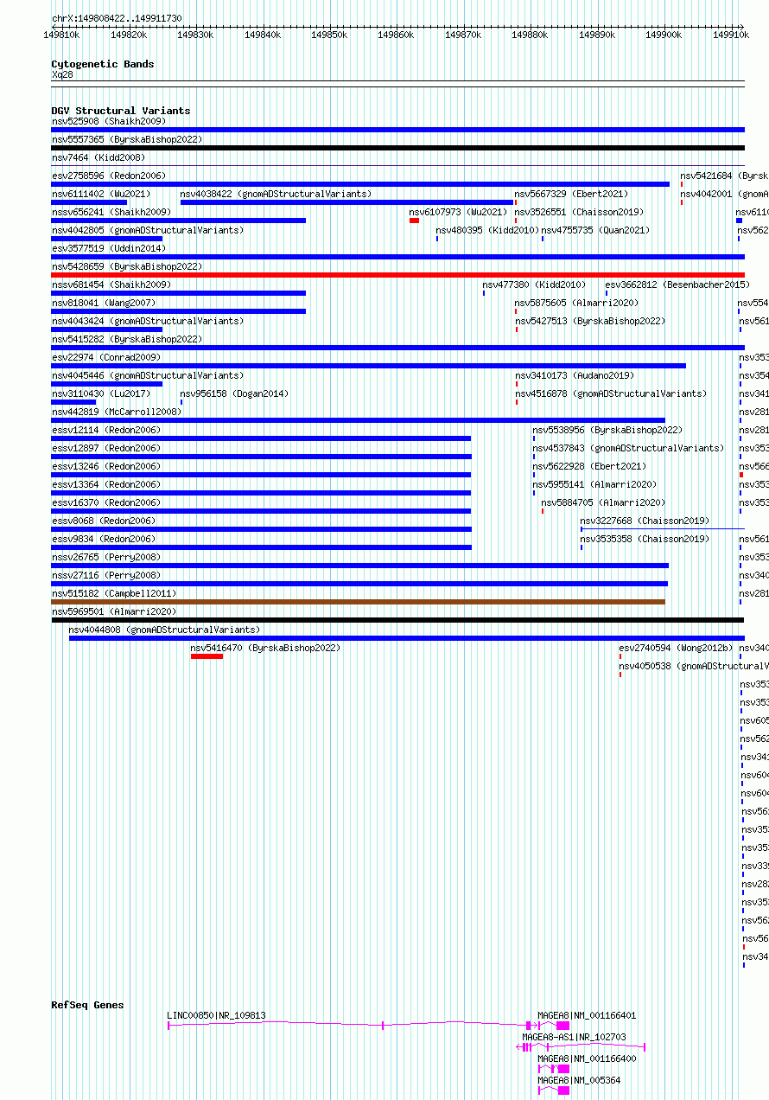
Task: Select variant label nsv3227668 (Chaisson2019)
Action: [x=645, y=521]
